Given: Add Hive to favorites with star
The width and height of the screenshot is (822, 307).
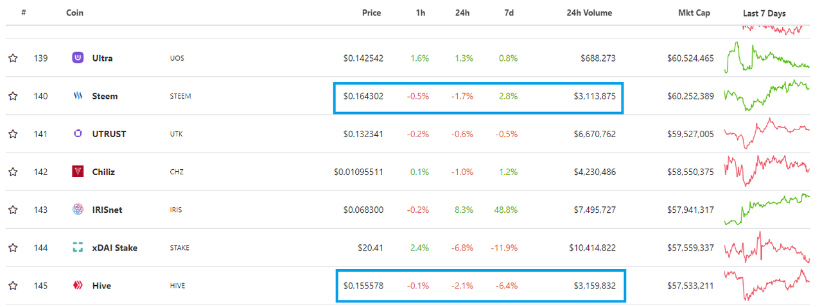Looking at the screenshot, I should [13, 286].
